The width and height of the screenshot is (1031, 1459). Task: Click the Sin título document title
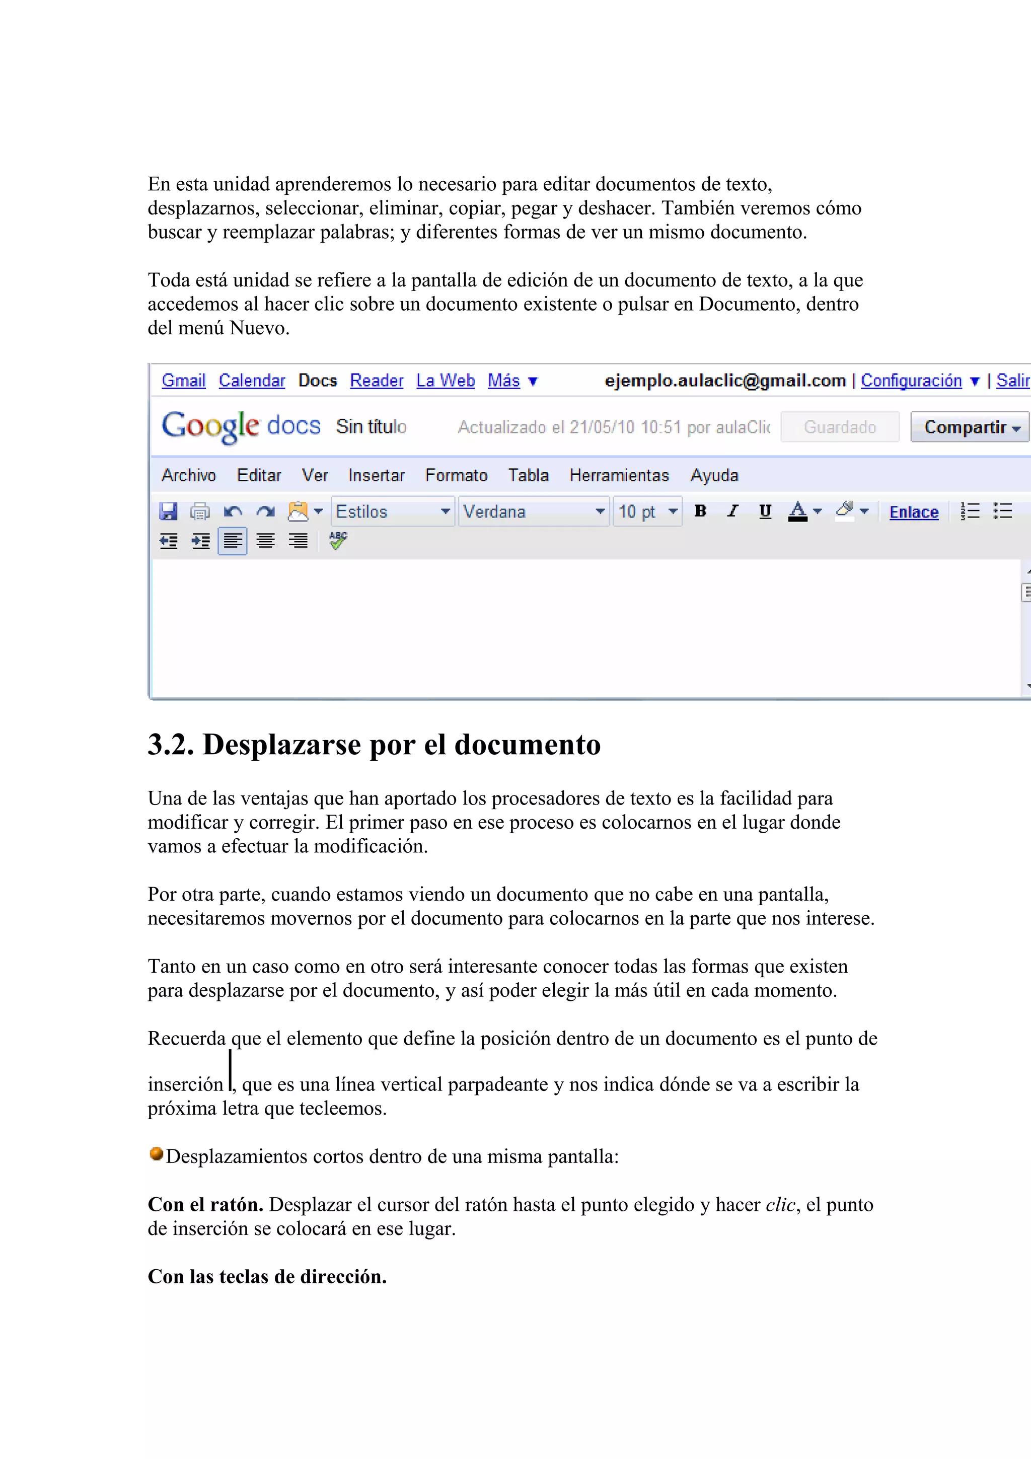pyautogui.click(x=371, y=426)
